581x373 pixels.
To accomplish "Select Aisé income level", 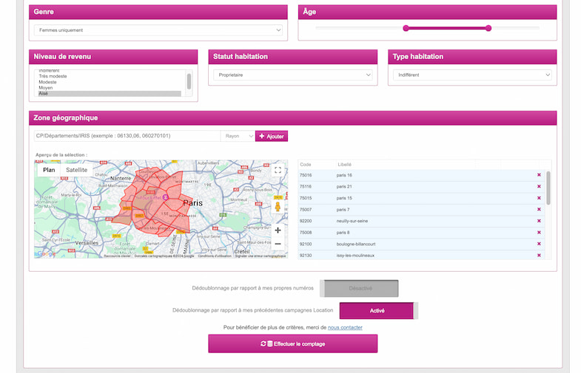I will click(110, 94).
